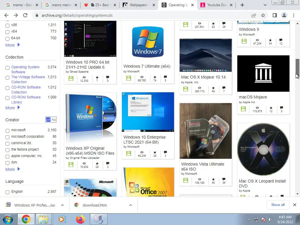Click the scrollbar down arrow

pyautogui.click(x=297, y=194)
